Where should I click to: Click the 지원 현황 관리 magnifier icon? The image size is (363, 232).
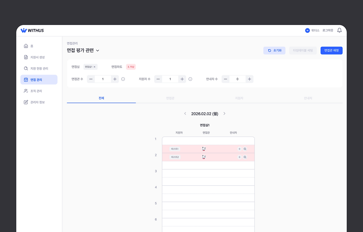click(x=26, y=68)
